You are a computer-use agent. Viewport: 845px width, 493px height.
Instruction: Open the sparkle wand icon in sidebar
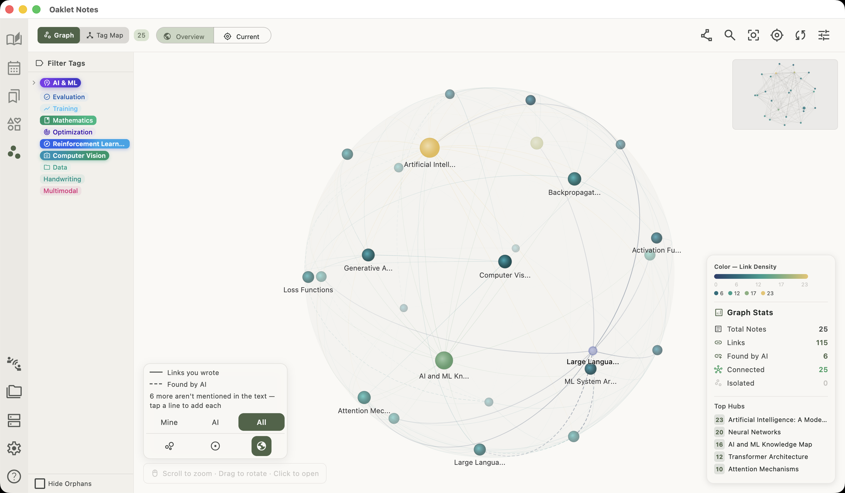14,364
